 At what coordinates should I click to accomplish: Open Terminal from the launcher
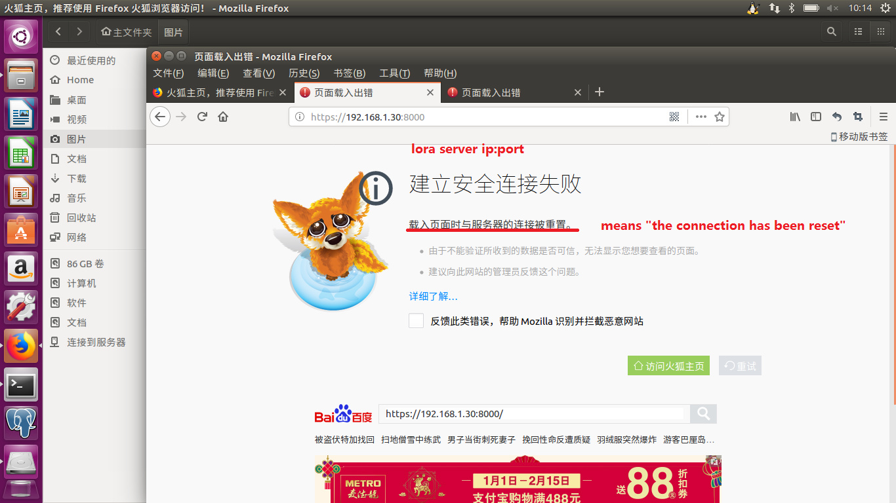click(21, 384)
